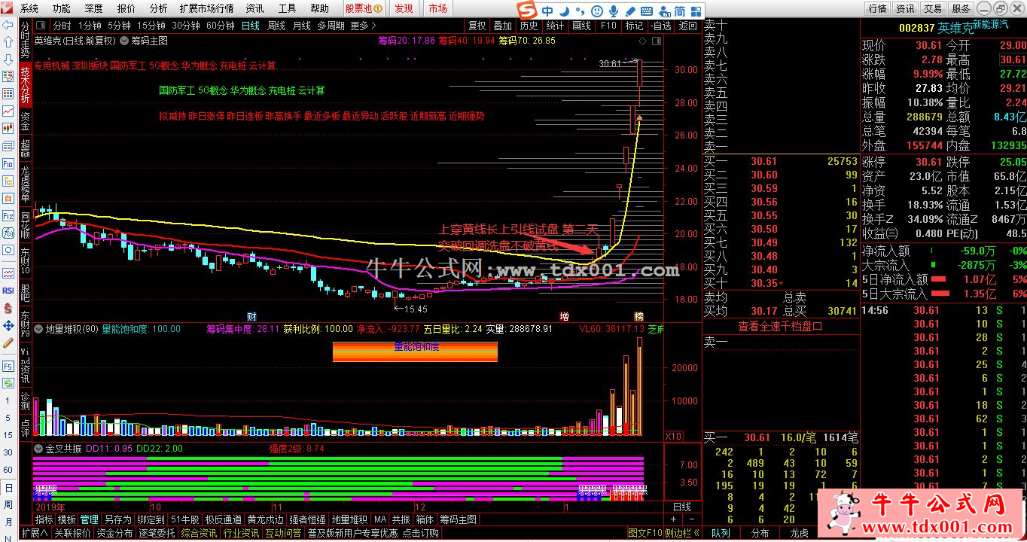Click the Sogou moon half-width icon
This screenshot has width=1027, height=542.
565,11
